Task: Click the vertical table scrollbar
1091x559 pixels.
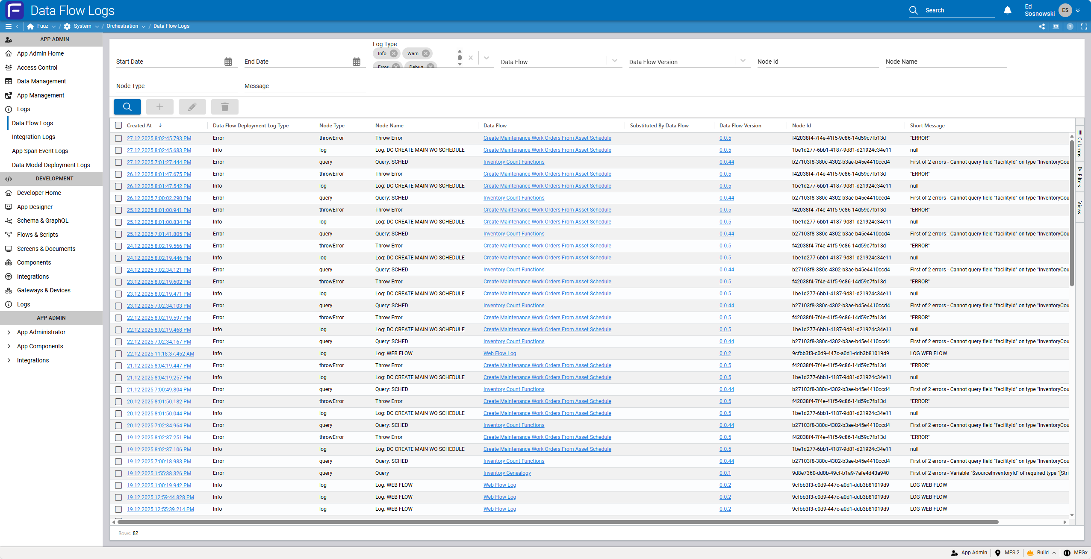Action: [x=1072, y=212]
